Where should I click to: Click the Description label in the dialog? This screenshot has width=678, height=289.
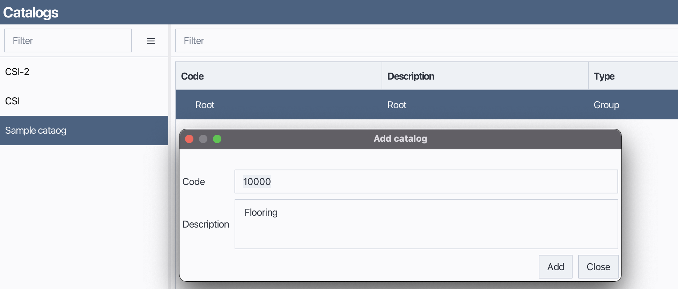[x=206, y=224]
